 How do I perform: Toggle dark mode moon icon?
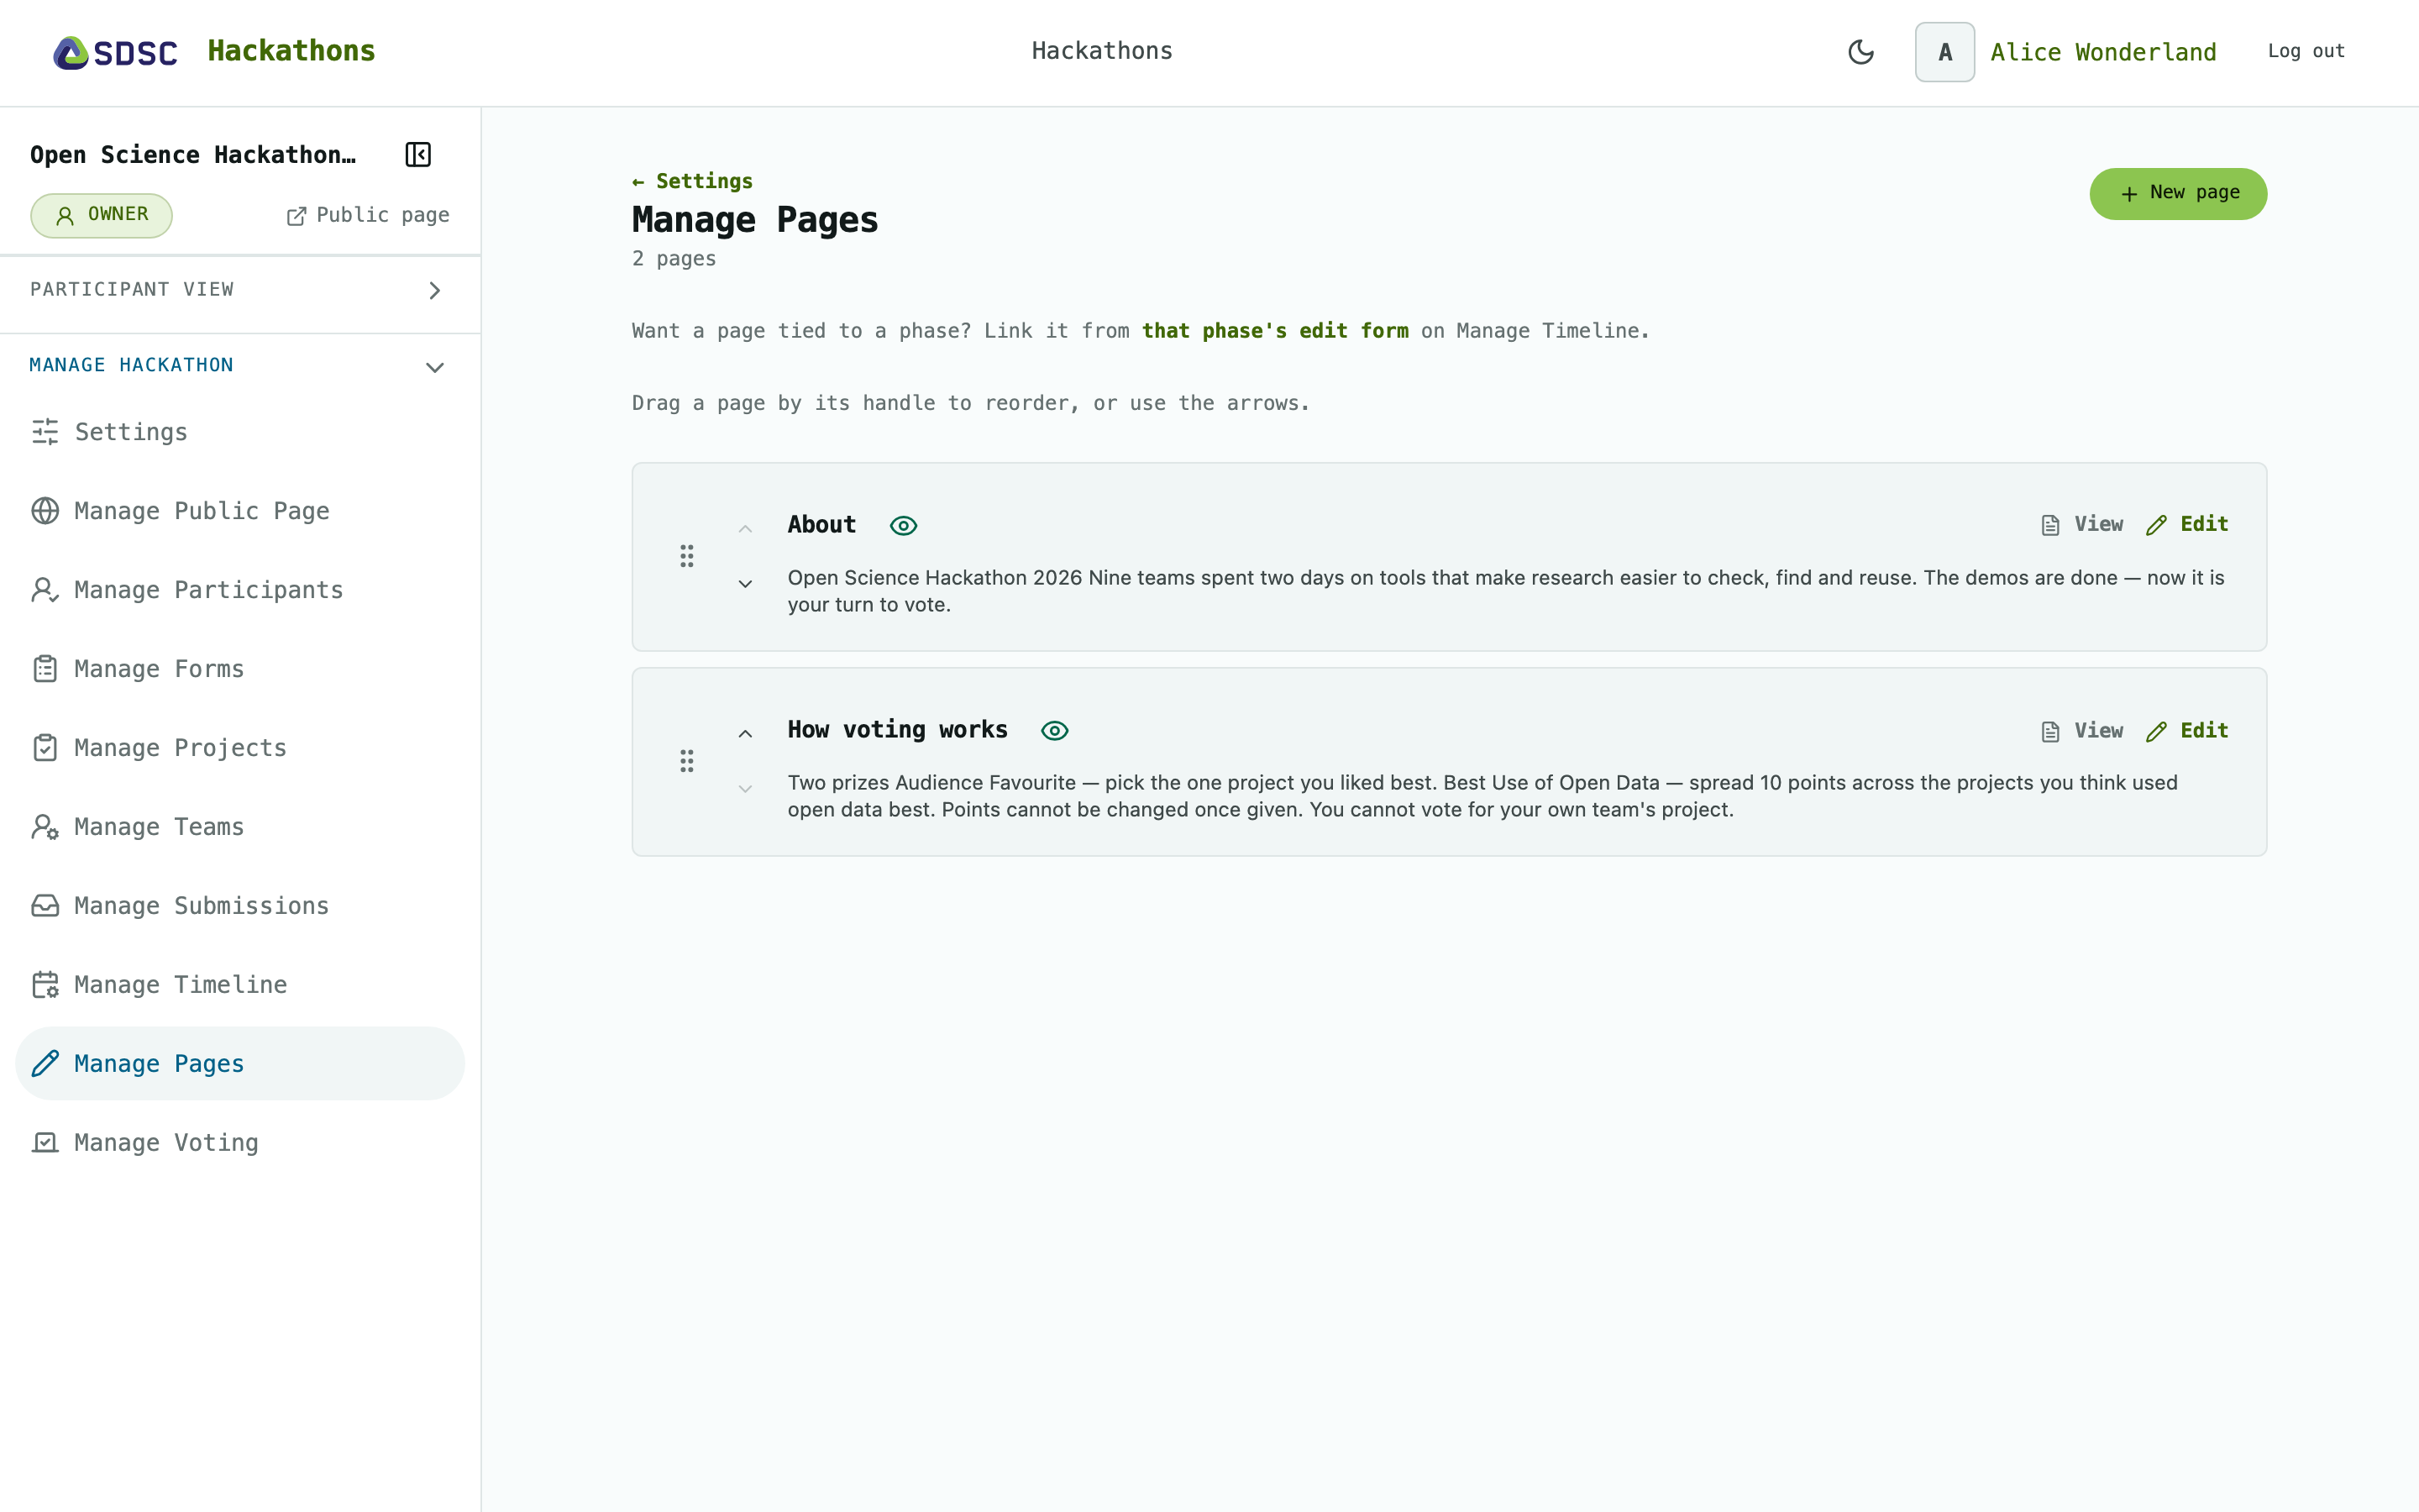point(1860,52)
